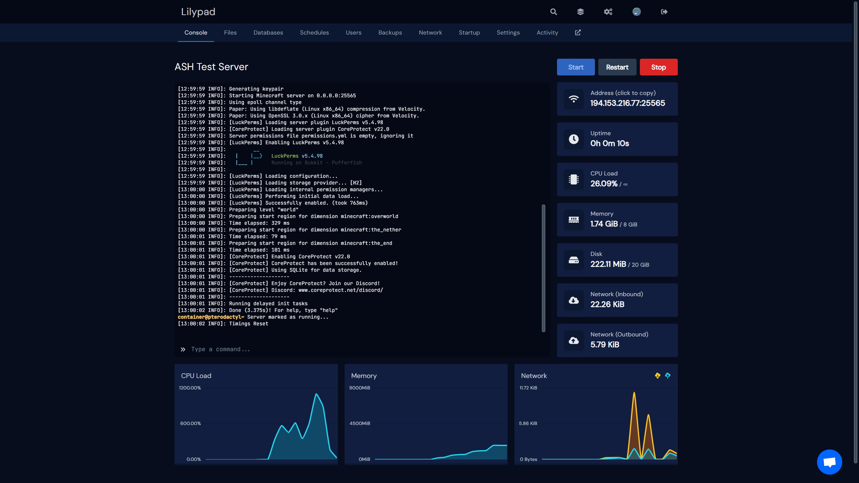The image size is (859, 483).
Task: Click the Start server button
Action: coord(576,67)
